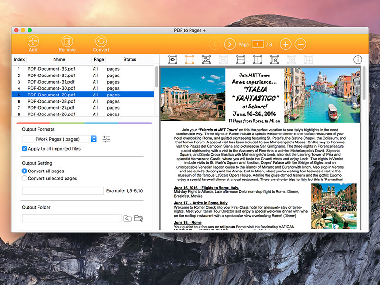
Task: Select PDF-Document-26.pdf row
Action: click(x=83, y=114)
